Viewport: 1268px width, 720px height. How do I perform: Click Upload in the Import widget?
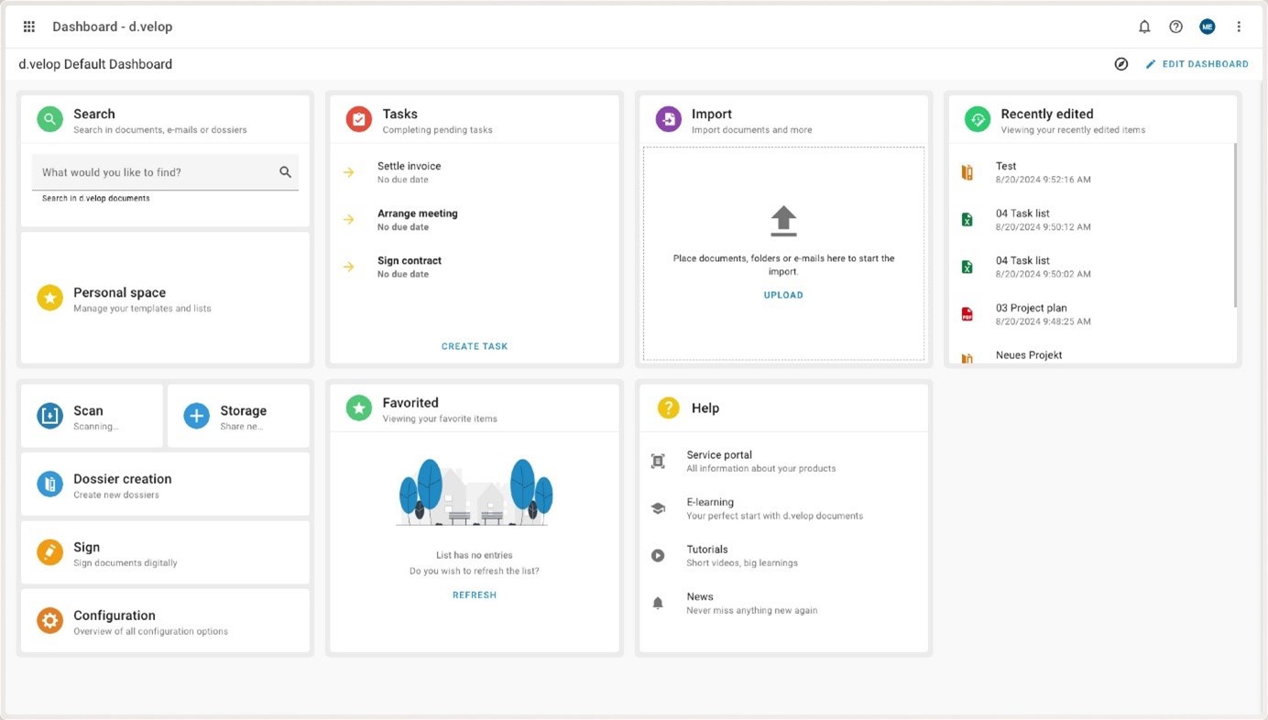(782, 295)
